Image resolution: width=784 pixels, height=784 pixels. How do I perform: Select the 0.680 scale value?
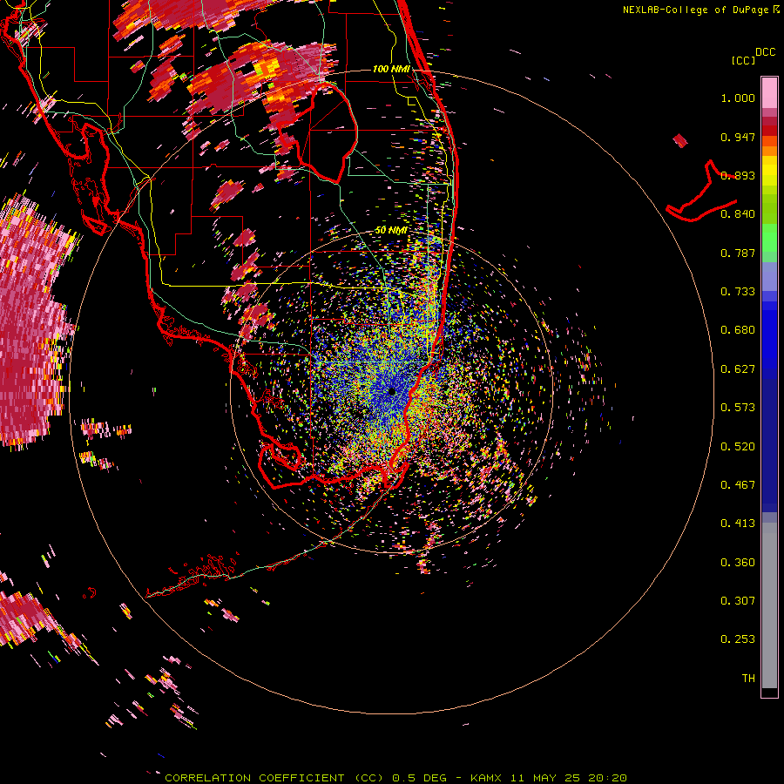pos(738,330)
